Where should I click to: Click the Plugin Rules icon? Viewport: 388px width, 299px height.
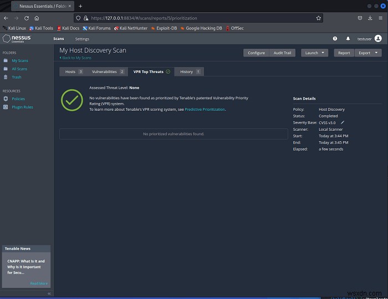[6, 107]
